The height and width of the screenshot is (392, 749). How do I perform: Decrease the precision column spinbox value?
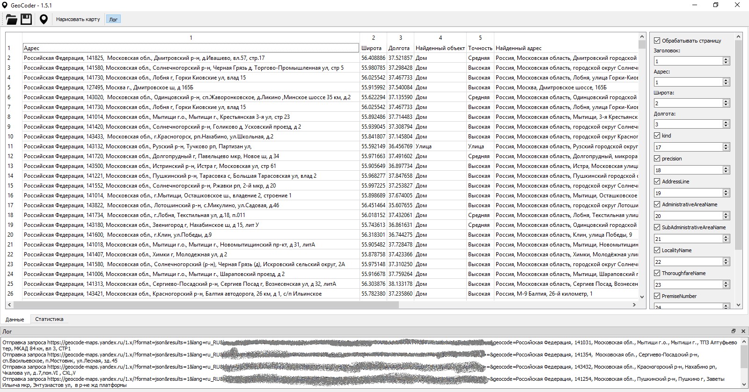pos(726,172)
